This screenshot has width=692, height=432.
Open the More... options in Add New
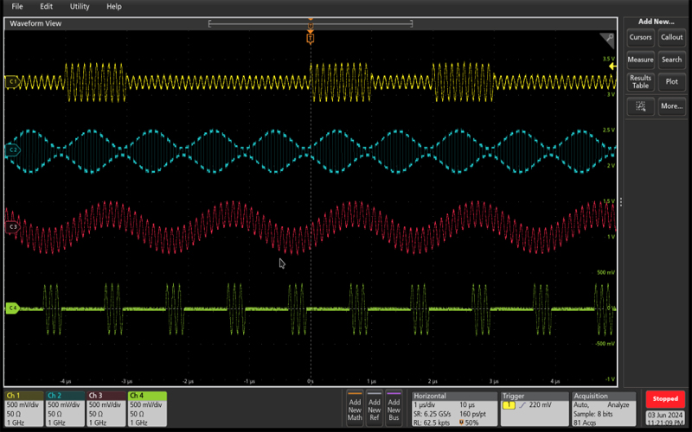[x=671, y=106]
